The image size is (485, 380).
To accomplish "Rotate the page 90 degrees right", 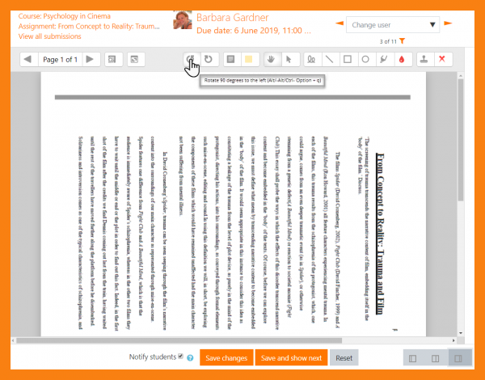I will click(208, 59).
